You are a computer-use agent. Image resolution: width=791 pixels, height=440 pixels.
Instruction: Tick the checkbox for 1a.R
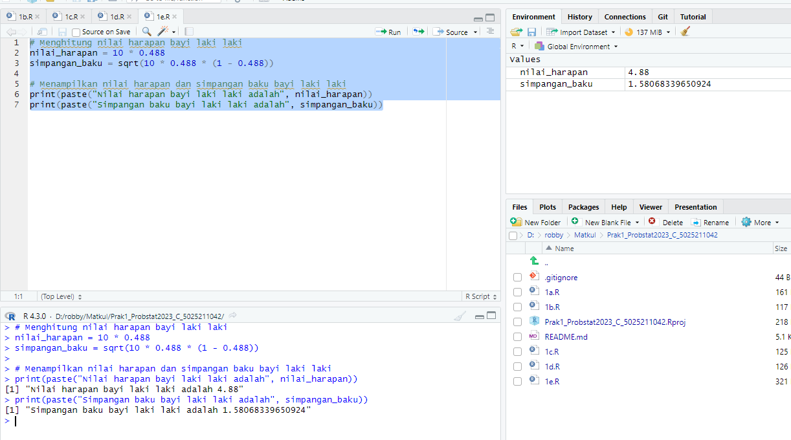click(517, 292)
